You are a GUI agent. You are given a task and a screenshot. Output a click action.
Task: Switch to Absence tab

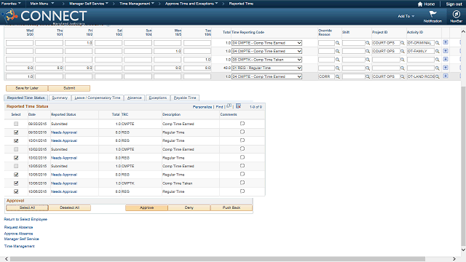pyautogui.click(x=134, y=98)
